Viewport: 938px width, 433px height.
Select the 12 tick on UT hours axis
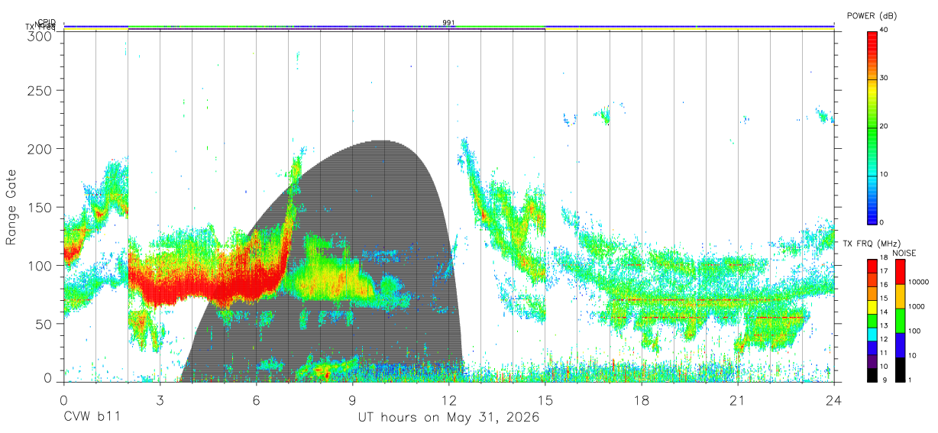point(449,399)
